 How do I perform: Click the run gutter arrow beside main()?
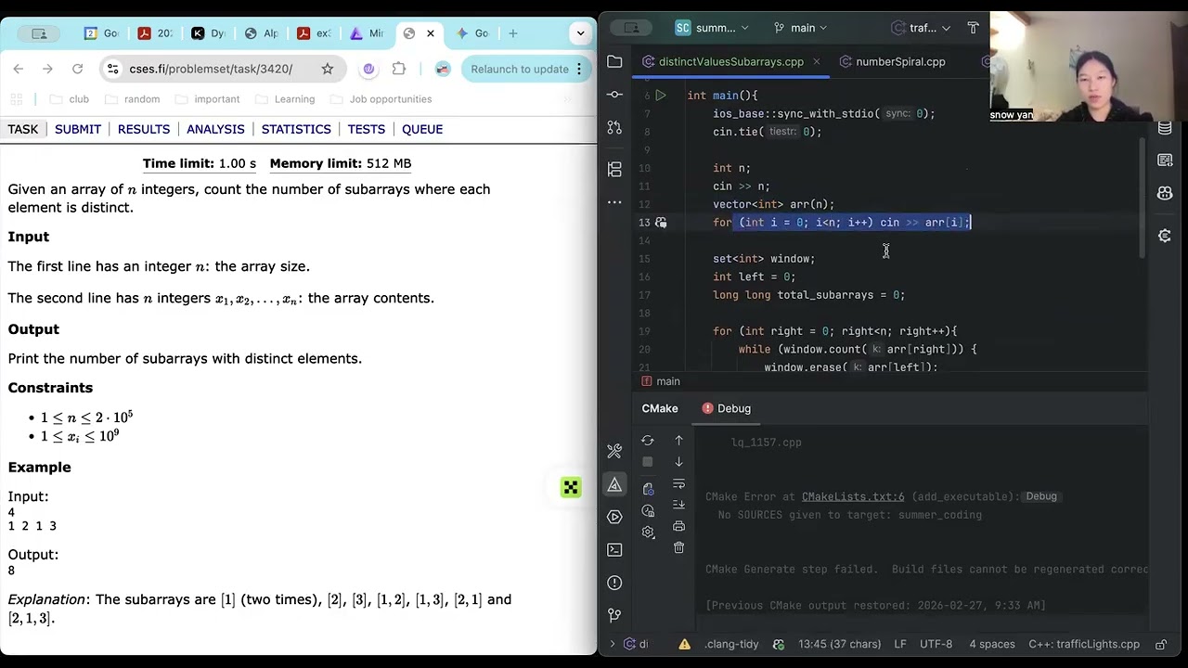click(661, 96)
